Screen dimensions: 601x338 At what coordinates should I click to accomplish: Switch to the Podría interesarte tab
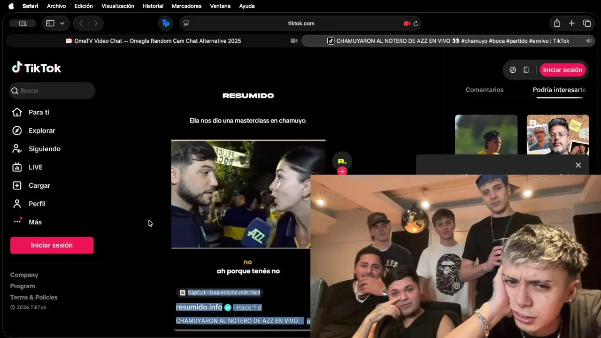click(559, 90)
